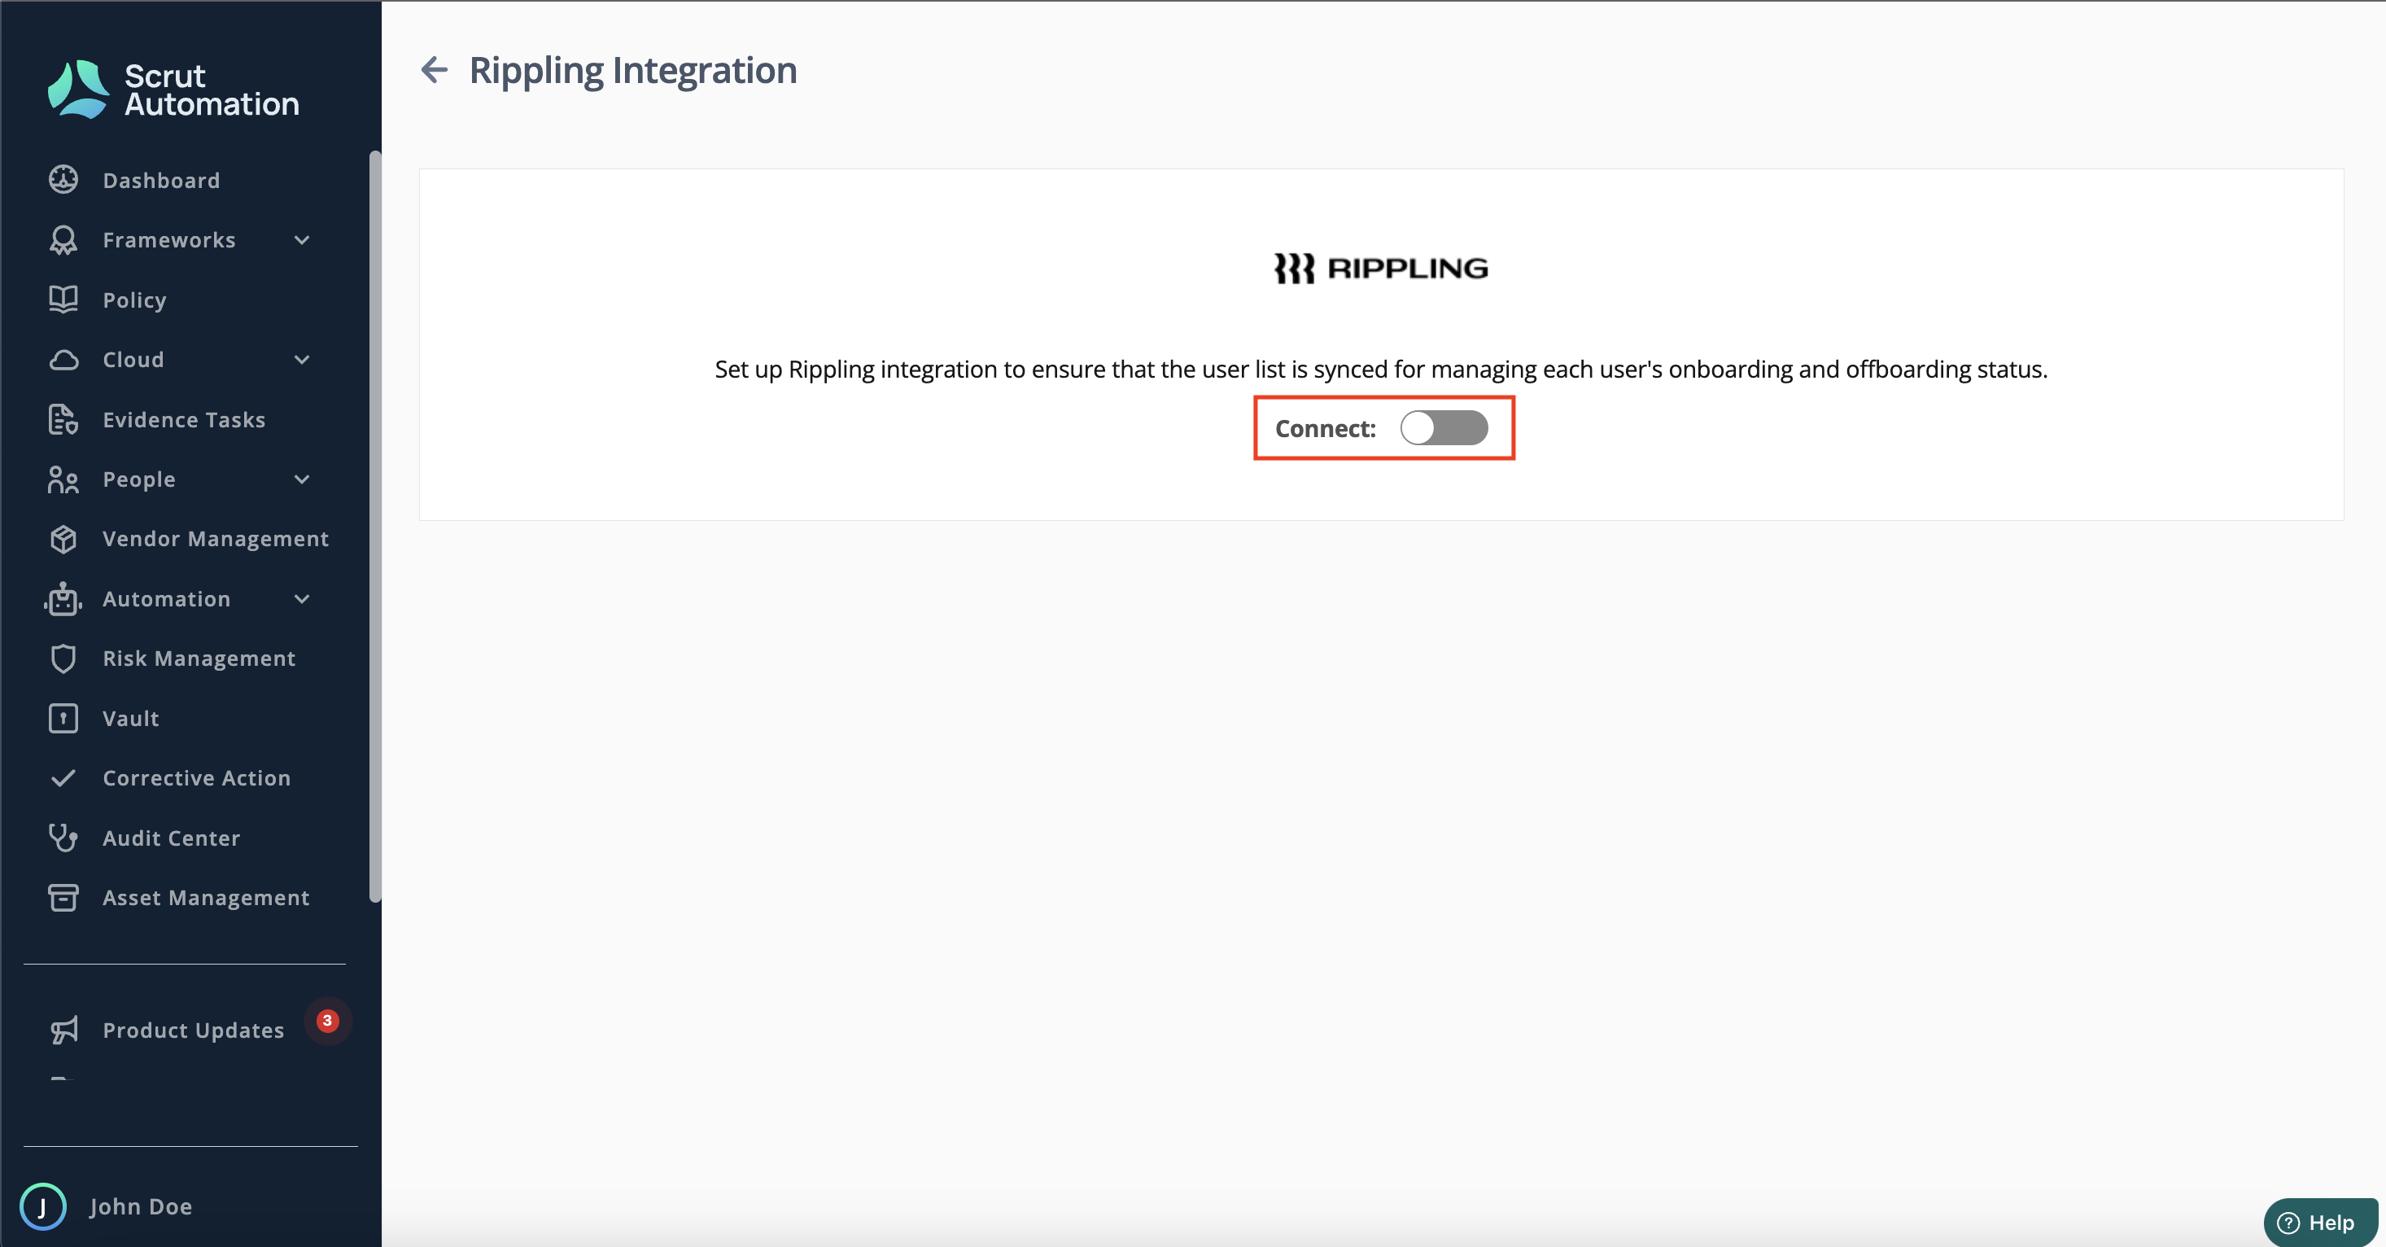Image resolution: width=2386 pixels, height=1247 pixels.
Task: Expand the People menu chevron
Action: coord(302,480)
